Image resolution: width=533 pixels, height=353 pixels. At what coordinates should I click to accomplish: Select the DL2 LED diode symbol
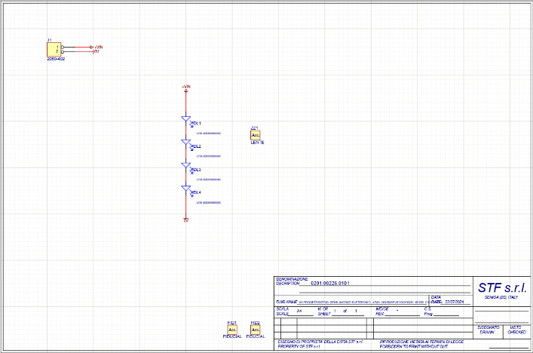[186, 142]
